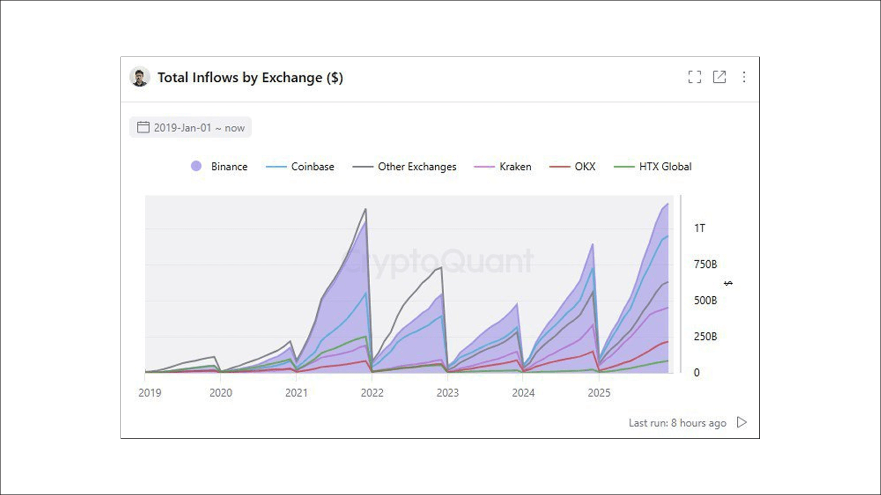Screen dimensions: 881x495
Task: Click the dollar sign axis label
Action: tap(729, 283)
